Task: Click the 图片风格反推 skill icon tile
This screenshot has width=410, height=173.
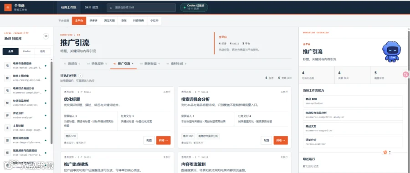Action: 7,140
